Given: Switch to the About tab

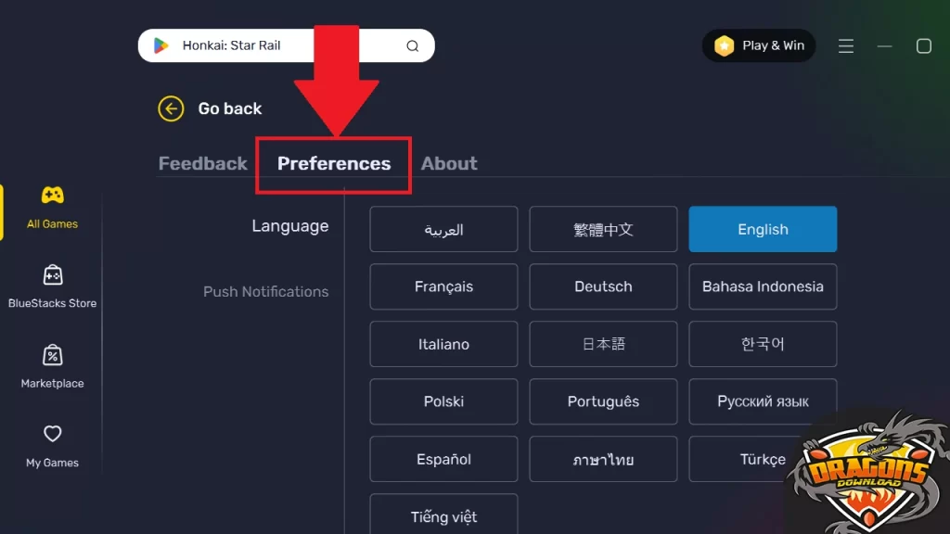Looking at the screenshot, I should (x=449, y=163).
